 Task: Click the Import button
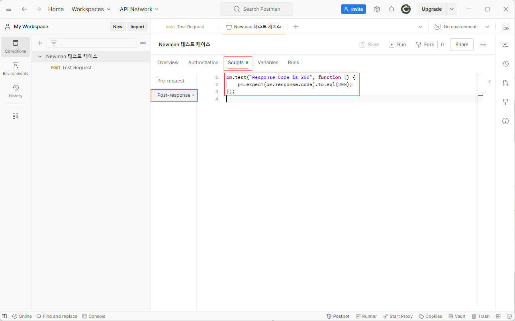tap(137, 27)
